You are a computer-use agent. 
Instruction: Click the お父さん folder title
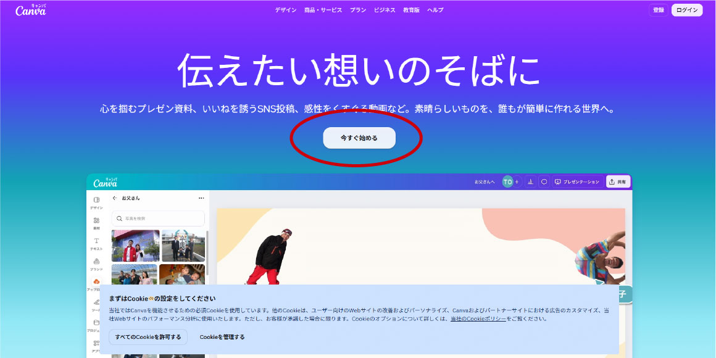tap(131, 198)
